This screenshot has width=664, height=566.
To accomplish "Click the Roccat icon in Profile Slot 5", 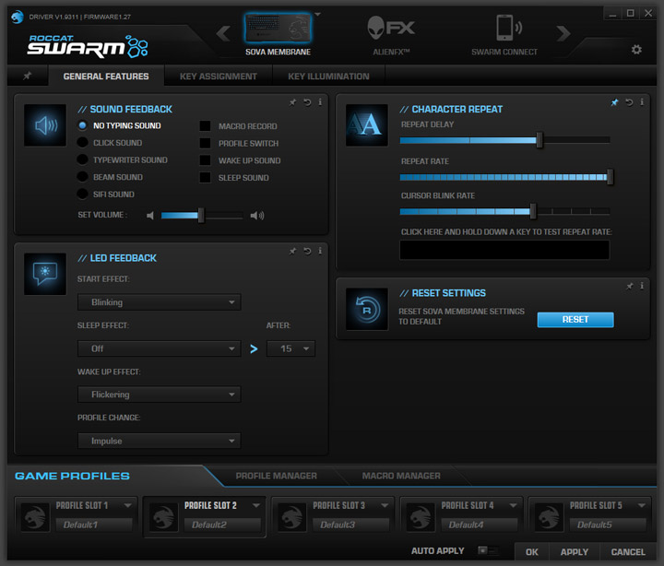I will pos(550,517).
